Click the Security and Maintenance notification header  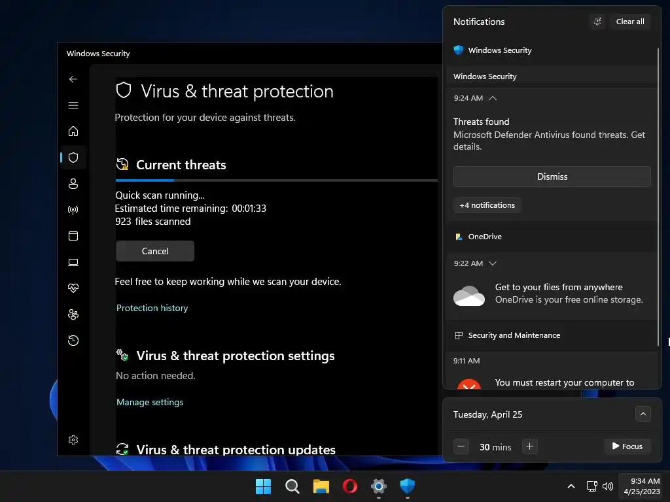(x=551, y=335)
